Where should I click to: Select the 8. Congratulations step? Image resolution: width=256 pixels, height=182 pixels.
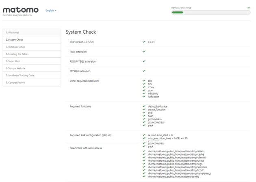(x=32, y=82)
